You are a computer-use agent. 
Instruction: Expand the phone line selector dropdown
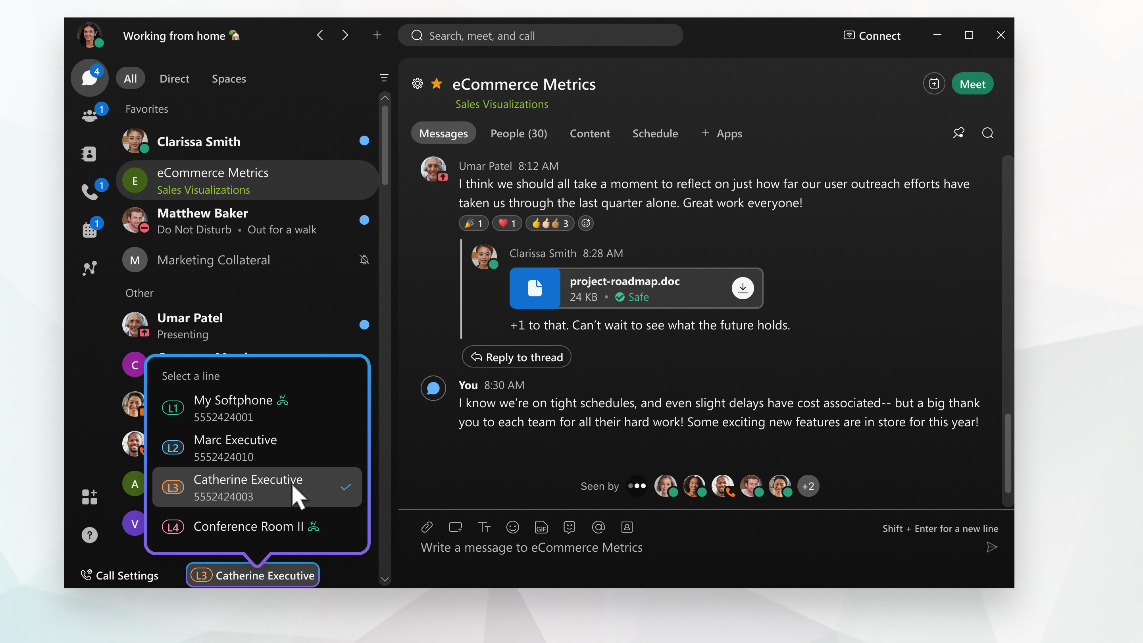253,575
